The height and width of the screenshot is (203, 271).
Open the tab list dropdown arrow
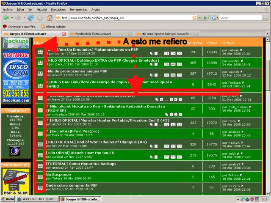click(268, 34)
